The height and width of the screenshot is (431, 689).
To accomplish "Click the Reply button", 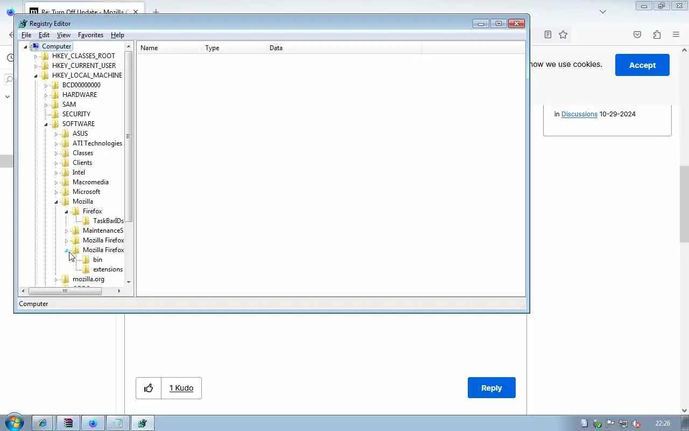I will point(491,388).
